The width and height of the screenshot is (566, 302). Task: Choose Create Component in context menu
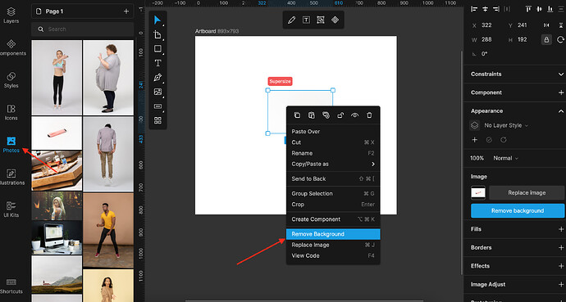pyautogui.click(x=333, y=219)
